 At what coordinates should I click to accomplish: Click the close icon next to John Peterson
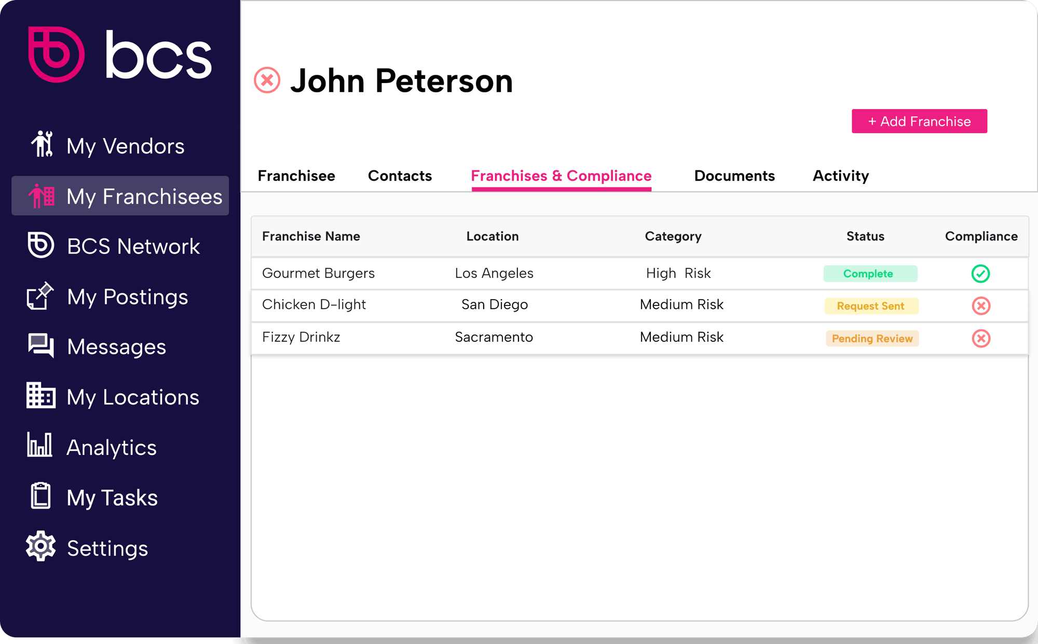click(268, 80)
